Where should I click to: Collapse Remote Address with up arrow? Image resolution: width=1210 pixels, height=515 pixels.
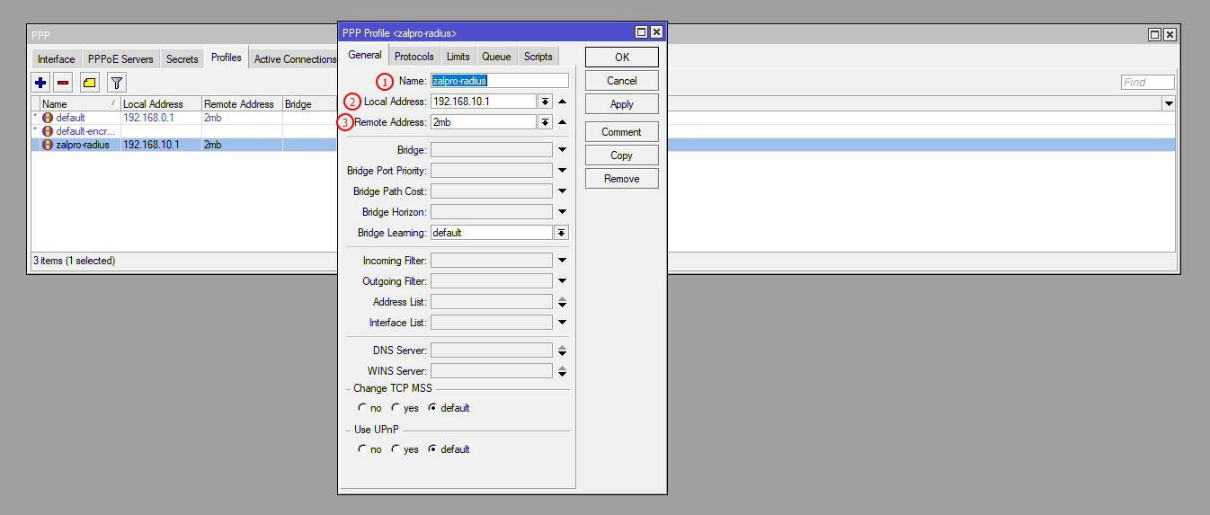pyautogui.click(x=562, y=122)
